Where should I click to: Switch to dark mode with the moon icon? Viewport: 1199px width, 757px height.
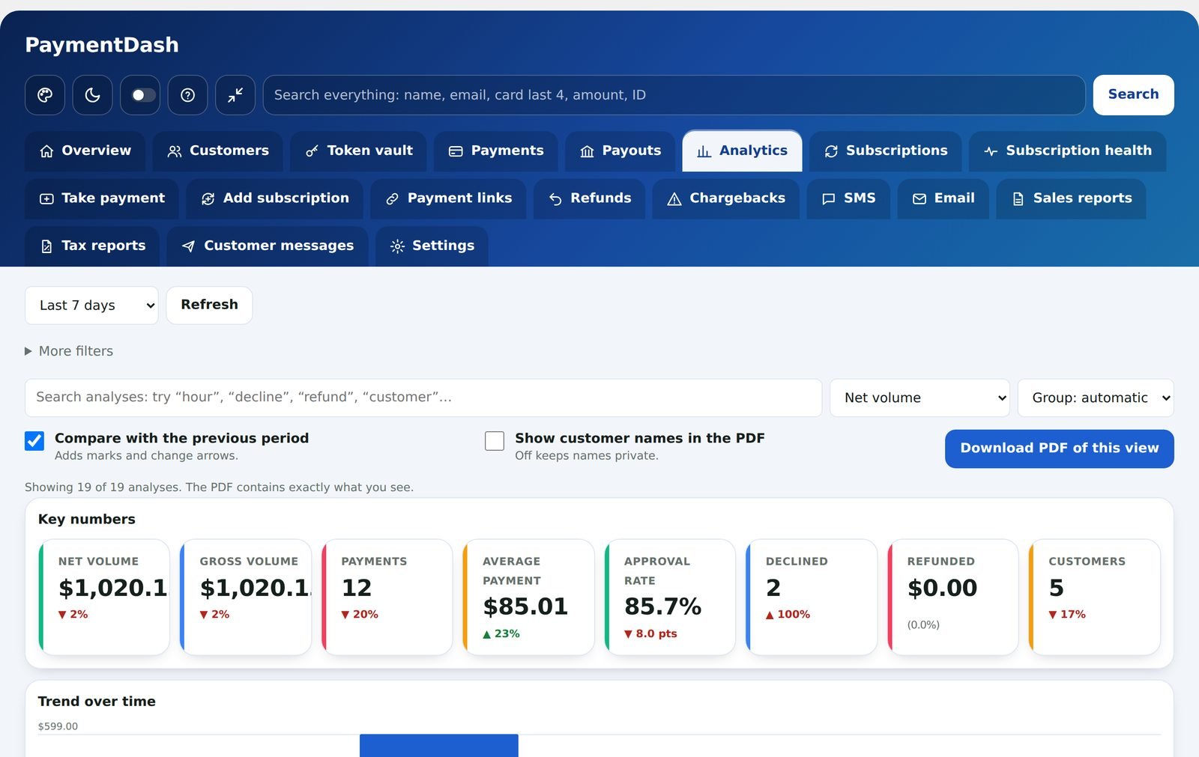pyautogui.click(x=92, y=95)
